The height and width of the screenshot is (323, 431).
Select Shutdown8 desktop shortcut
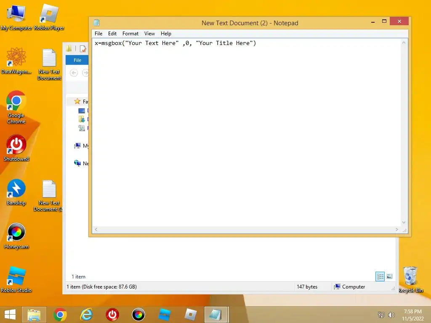click(16, 148)
